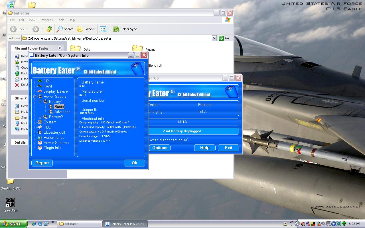Go up one folder level
The height and width of the screenshot is (228, 365).
50,29
